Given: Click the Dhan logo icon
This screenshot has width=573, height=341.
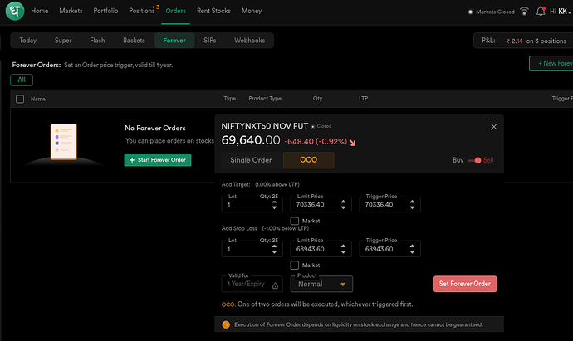Looking at the screenshot, I should point(16,12).
